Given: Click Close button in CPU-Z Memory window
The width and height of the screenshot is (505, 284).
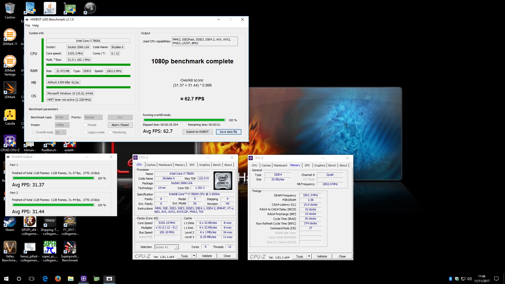Looking at the screenshot, I should point(342,256).
